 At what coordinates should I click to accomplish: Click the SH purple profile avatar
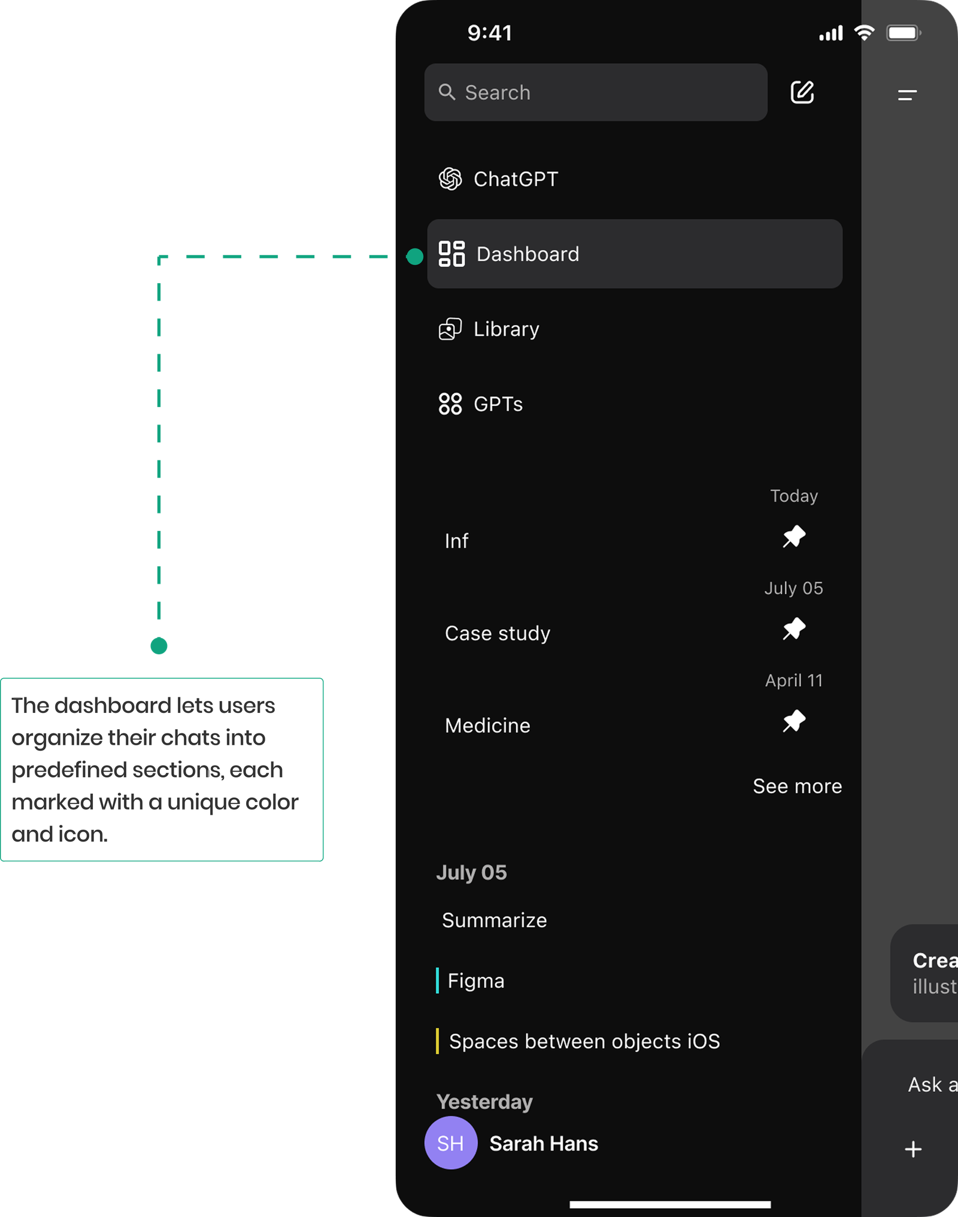450,1143
